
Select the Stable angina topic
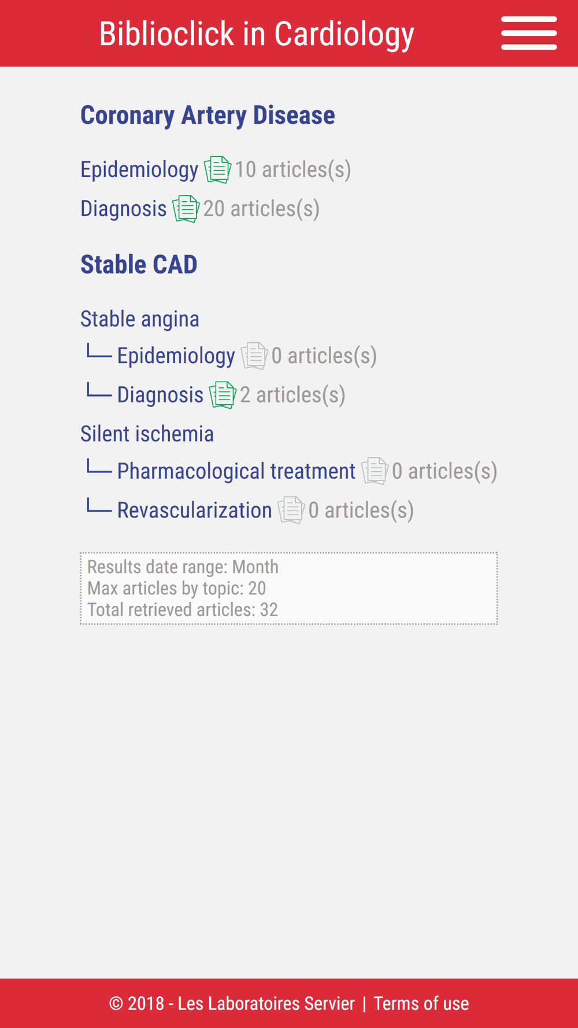140,319
